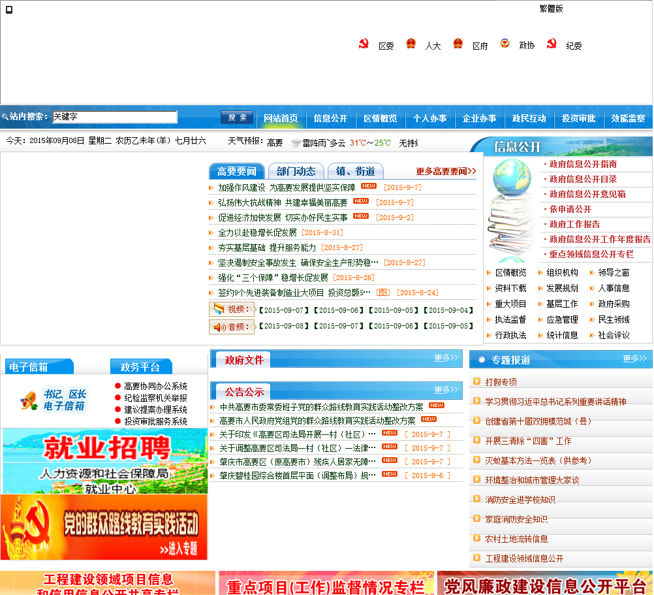The width and height of the screenshot is (654, 595).
Task: Open the 依申请公开 link
Action: pyautogui.click(x=570, y=209)
